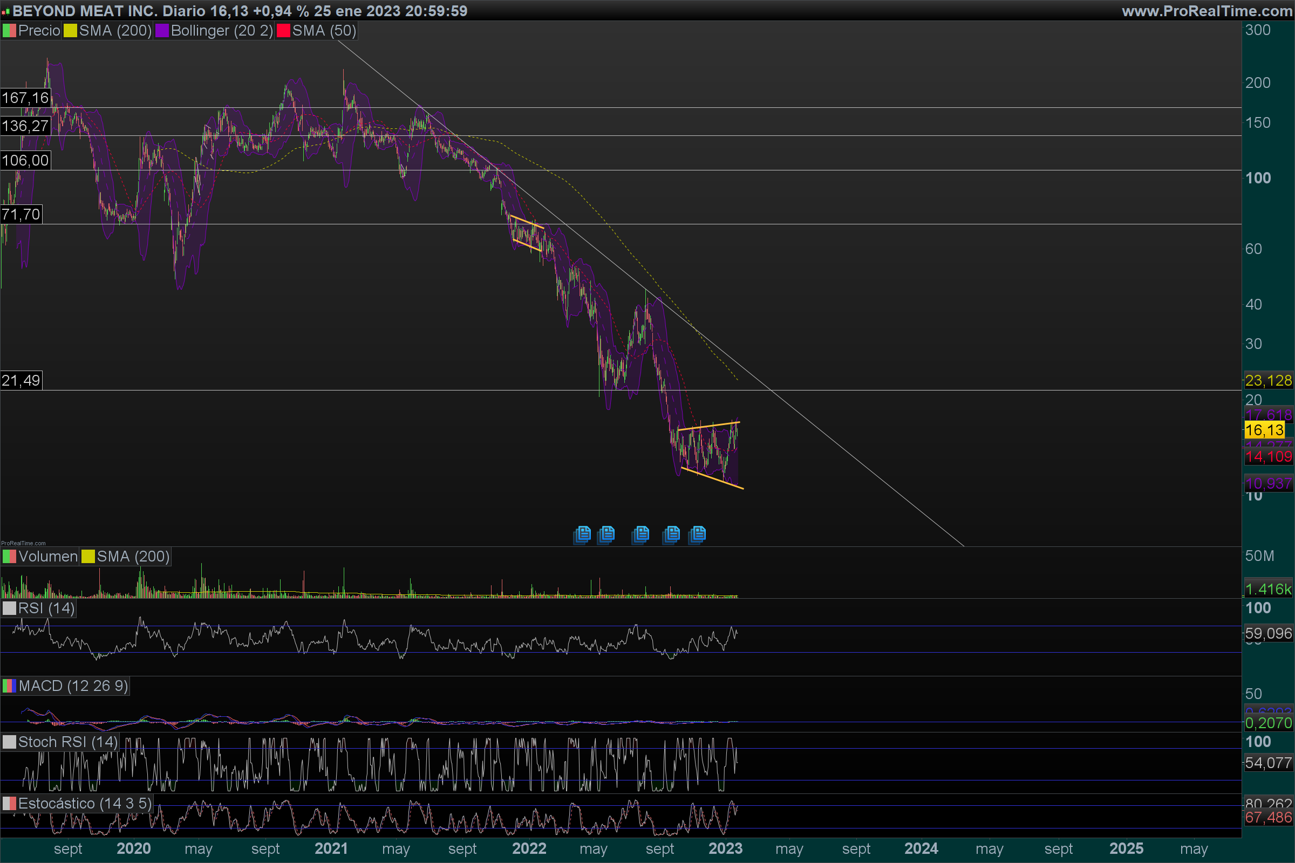Select the Stoch RSI (14) panel label
The height and width of the screenshot is (863, 1295).
(68, 742)
